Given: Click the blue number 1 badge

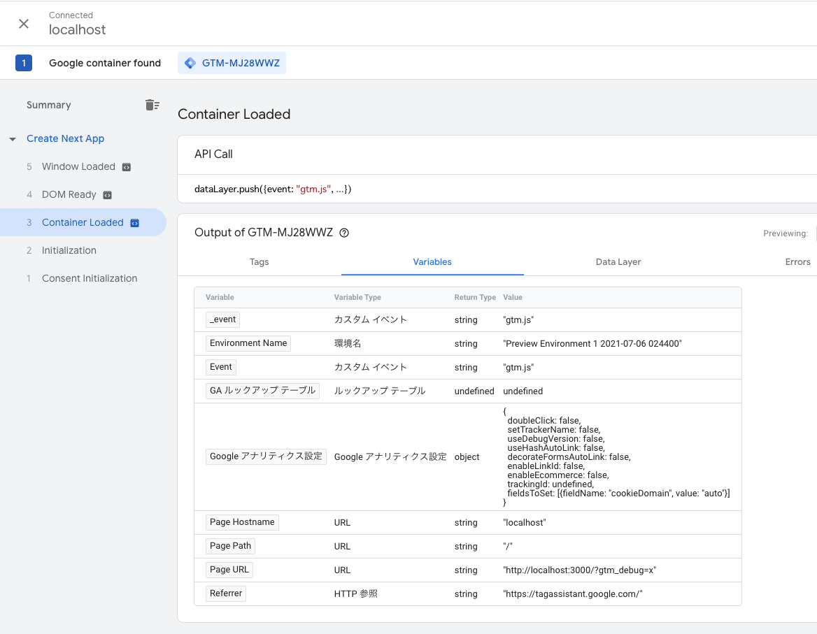Looking at the screenshot, I should [24, 63].
